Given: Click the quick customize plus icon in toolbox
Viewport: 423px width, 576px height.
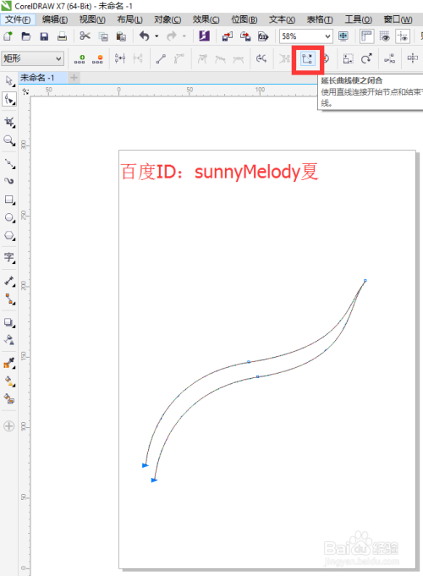Looking at the screenshot, I should [x=8, y=426].
